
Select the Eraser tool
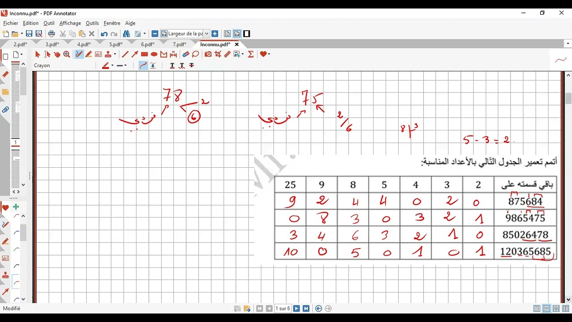(186, 54)
